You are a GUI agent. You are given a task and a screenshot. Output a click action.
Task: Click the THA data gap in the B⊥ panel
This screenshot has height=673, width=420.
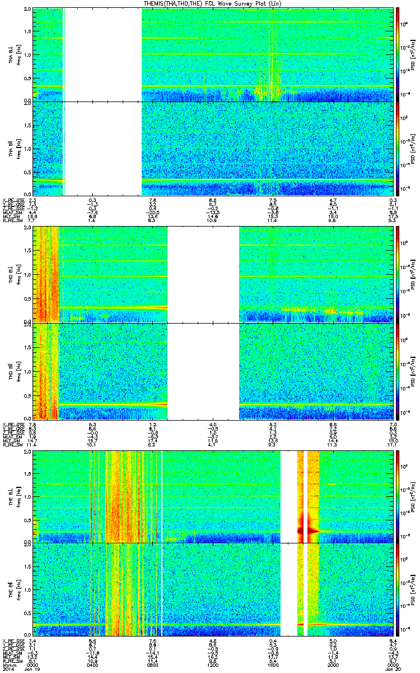tap(102, 54)
